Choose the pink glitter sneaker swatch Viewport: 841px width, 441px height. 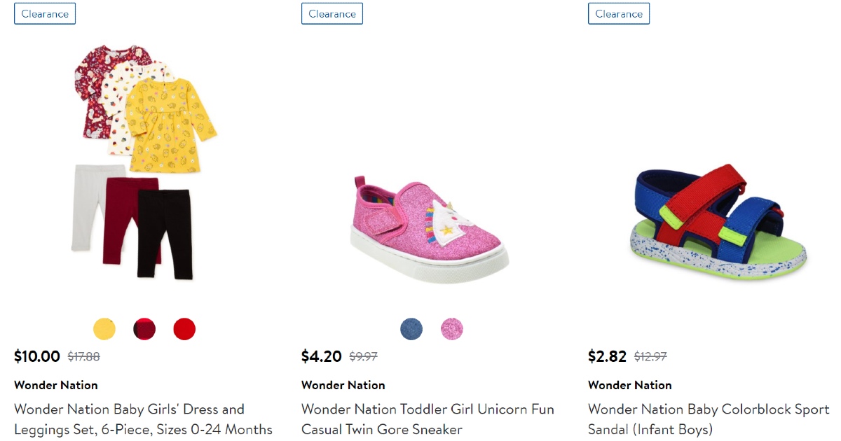pos(452,329)
